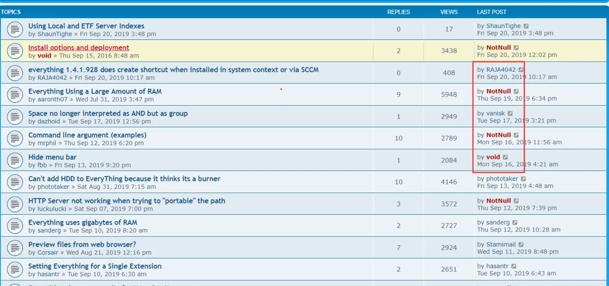Open "Preview files from web browser?" topic

(x=82, y=244)
